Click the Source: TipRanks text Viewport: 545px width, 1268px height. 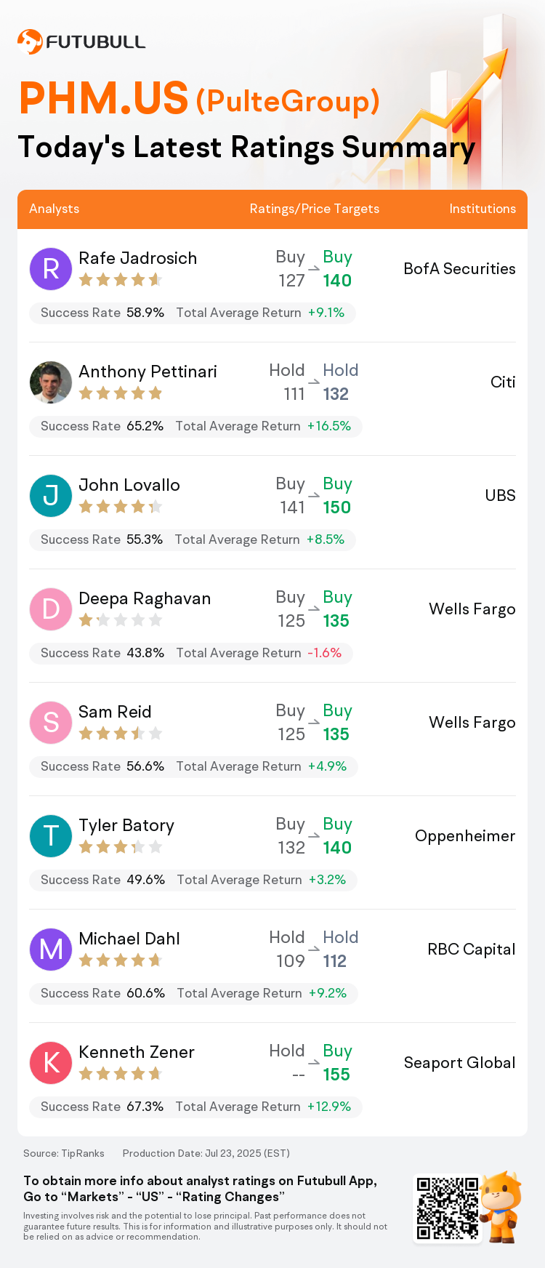tap(64, 1153)
